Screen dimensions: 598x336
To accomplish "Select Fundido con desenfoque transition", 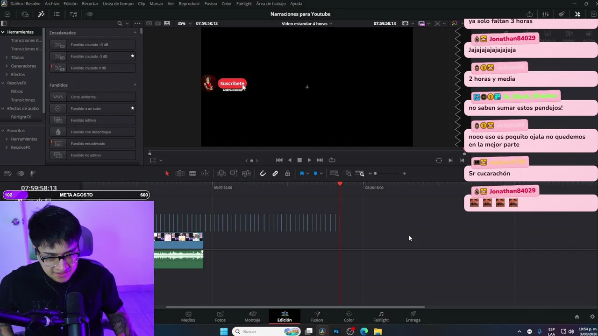I will click(93, 132).
